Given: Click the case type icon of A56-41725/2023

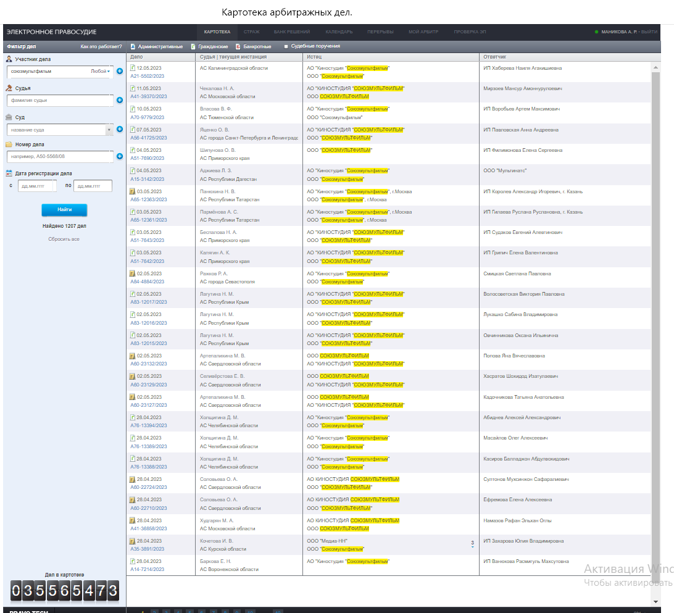Looking at the screenshot, I should tap(133, 130).
